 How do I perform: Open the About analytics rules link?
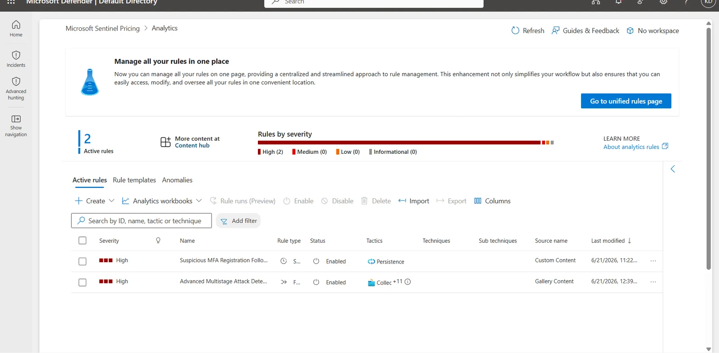click(635, 147)
